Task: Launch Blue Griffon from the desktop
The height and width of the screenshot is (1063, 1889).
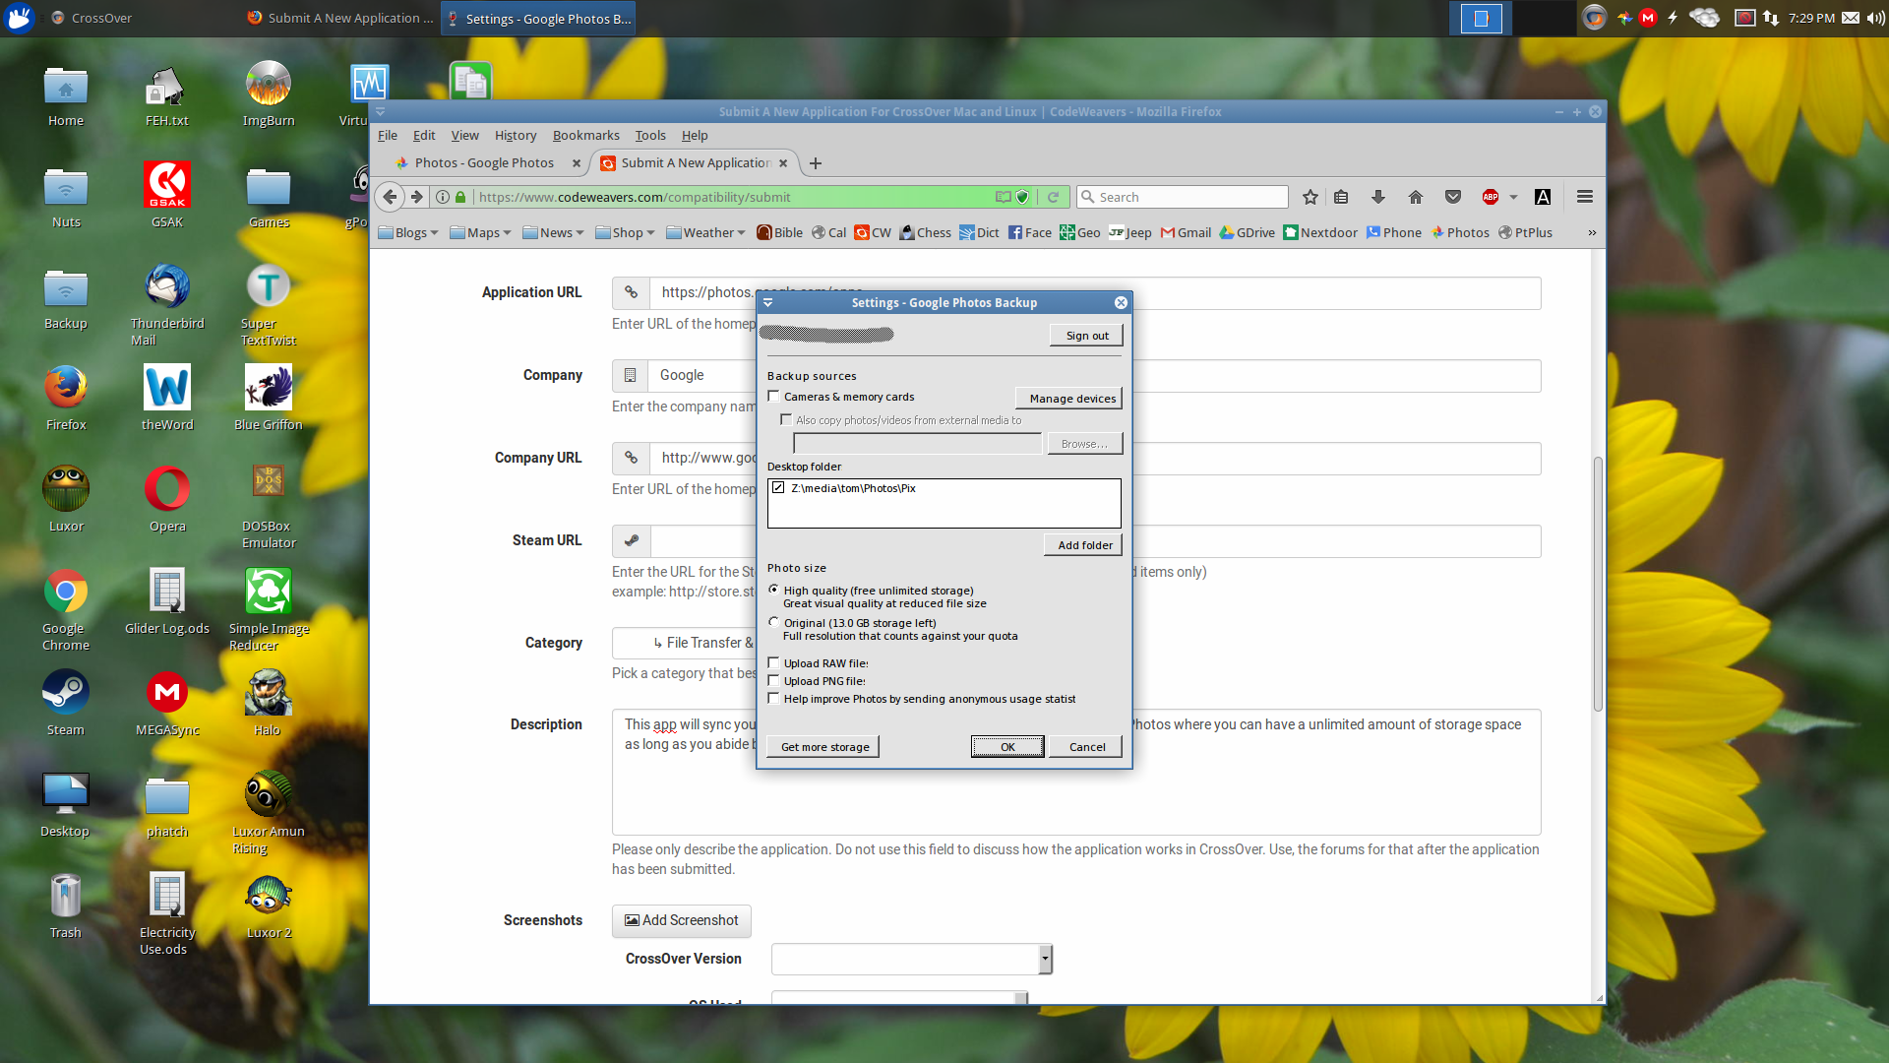Action: point(268,398)
